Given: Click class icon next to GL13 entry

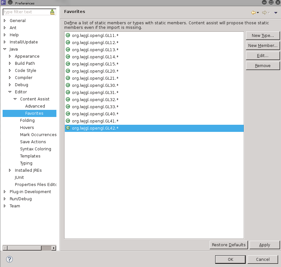Looking at the screenshot, I should point(68,50).
